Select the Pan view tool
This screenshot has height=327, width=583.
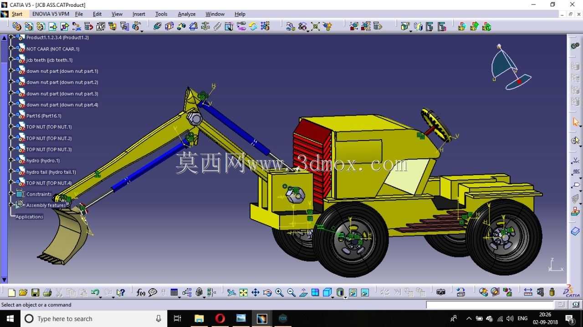(x=256, y=292)
